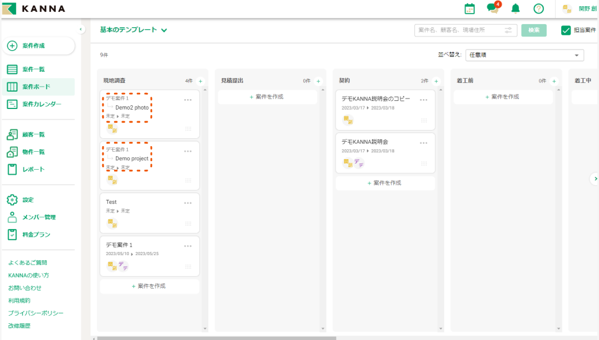Open the よくあるご質問 link
599x340 pixels.
27,263
